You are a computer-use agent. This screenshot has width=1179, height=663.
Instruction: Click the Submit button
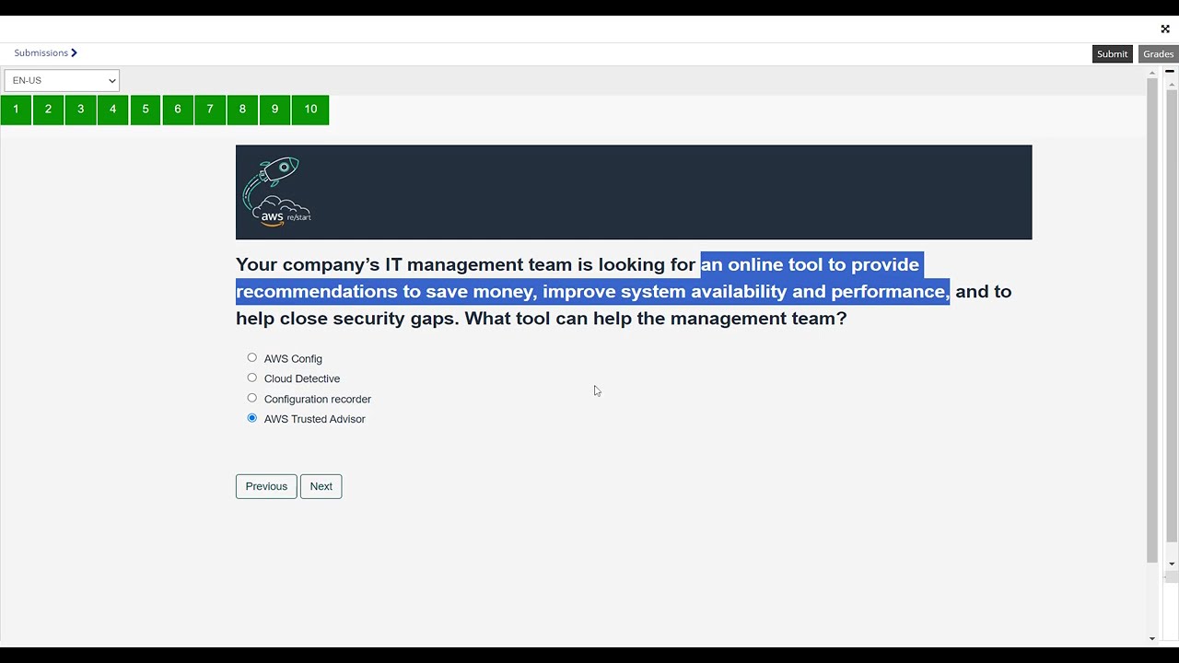[1112, 53]
